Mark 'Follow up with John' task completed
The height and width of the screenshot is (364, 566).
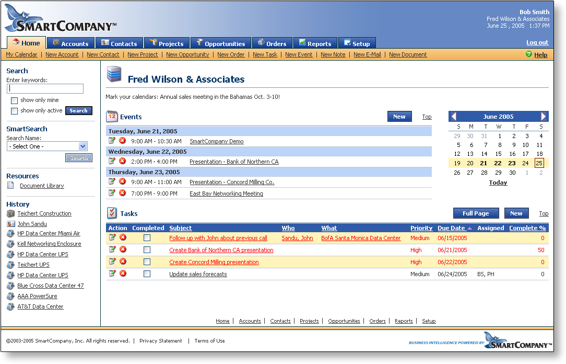coord(147,238)
